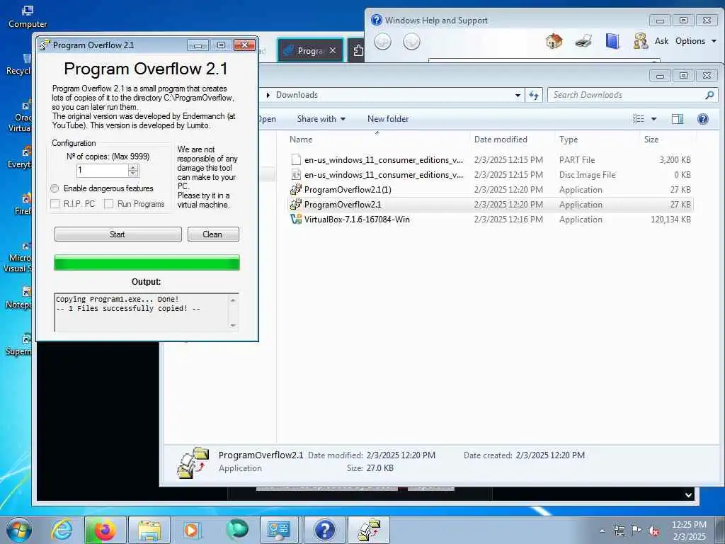Viewport: 725px width, 544px height.
Task: Check the Run Programs checkbox
Action: pos(108,203)
